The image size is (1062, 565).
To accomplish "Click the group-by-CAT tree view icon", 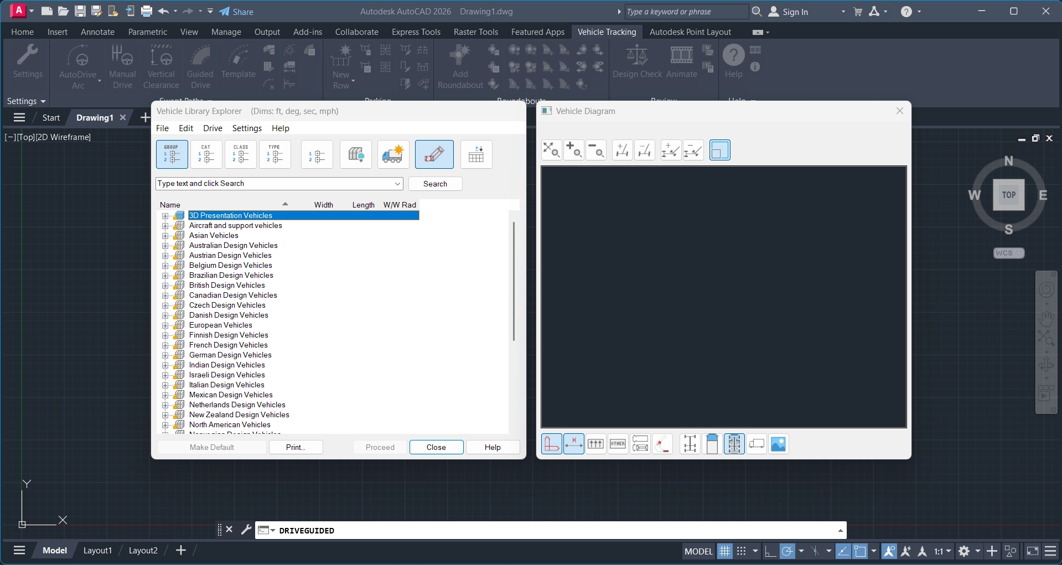I will point(206,154).
